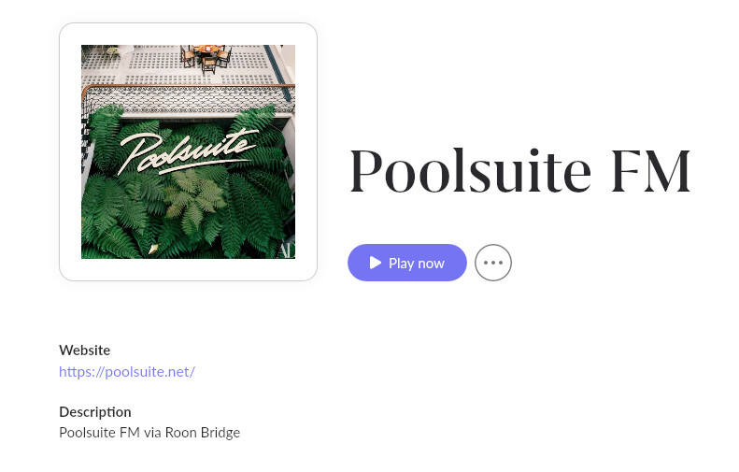Open the three-dot more options menu
This screenshot has height=472, width=739.
pyautogui.click(x=493, y=263)
